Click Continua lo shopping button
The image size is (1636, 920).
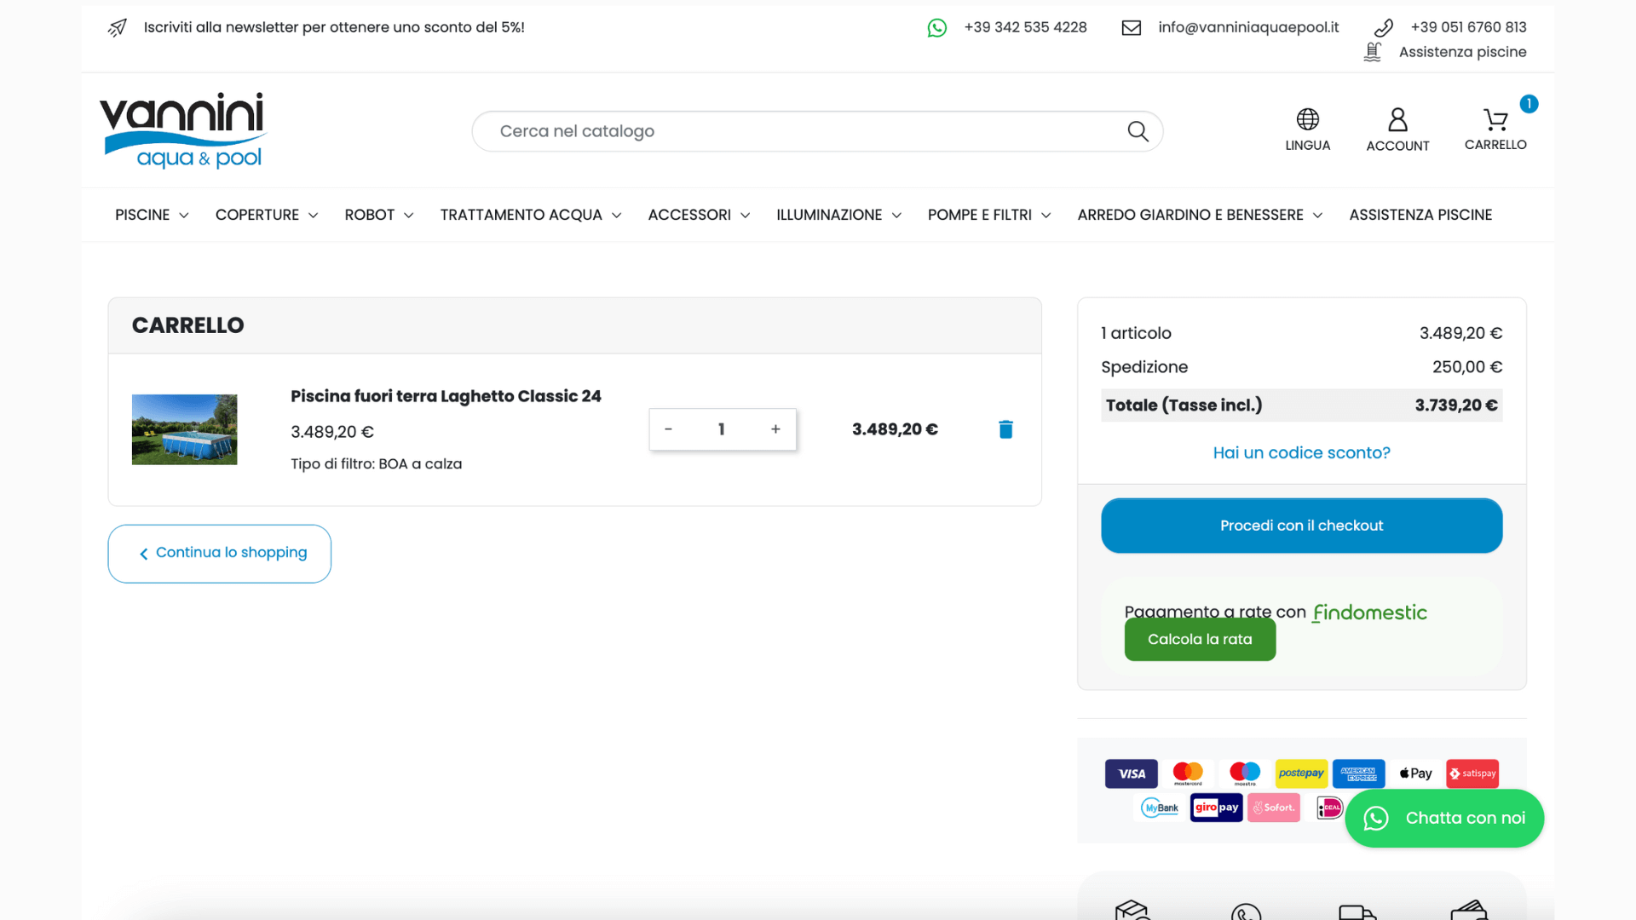point(219,554)
